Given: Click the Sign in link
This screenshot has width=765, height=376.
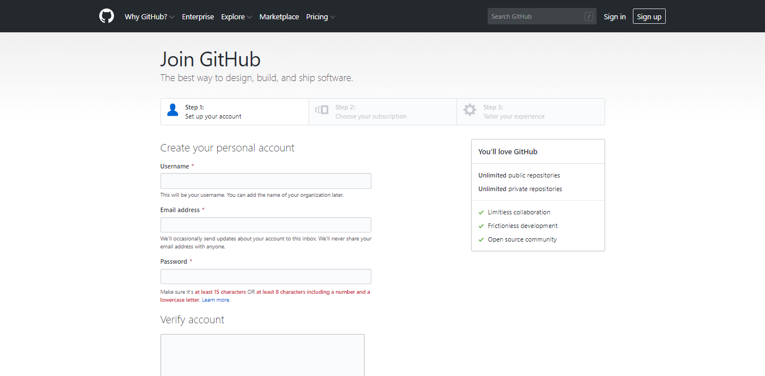Looking at the screenshot, I should tap(615, 16).
